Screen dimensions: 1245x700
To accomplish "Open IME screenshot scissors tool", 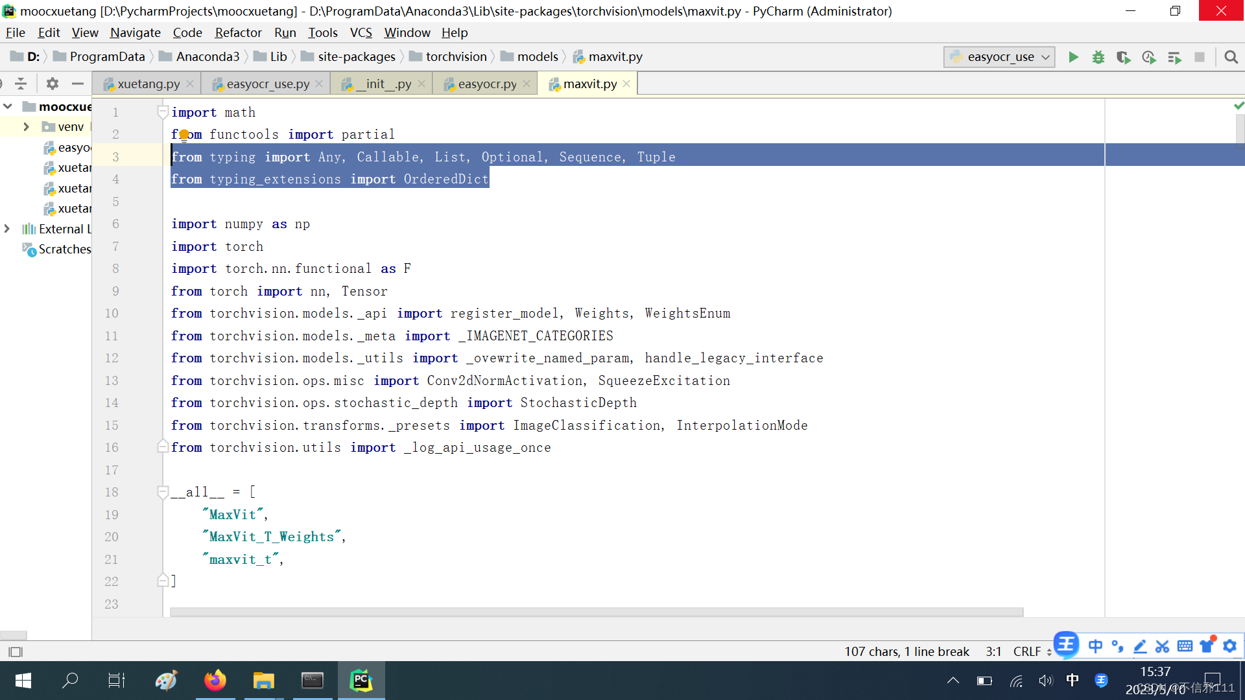I will [1162, 646].
